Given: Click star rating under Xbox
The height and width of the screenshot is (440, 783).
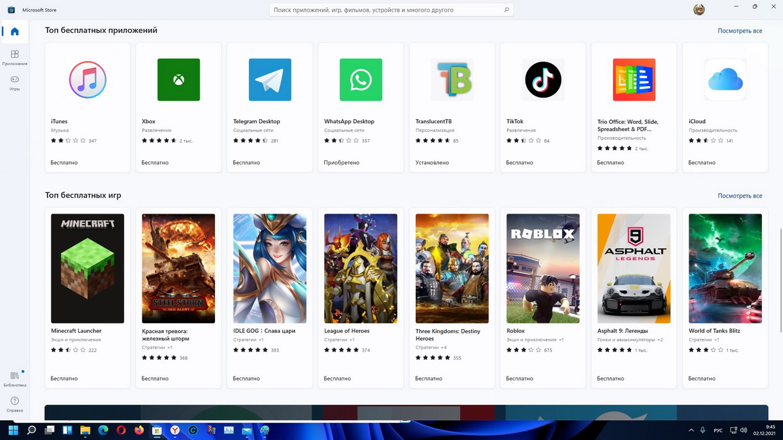Looking at the screenshot, I should (x=160, y=140).
